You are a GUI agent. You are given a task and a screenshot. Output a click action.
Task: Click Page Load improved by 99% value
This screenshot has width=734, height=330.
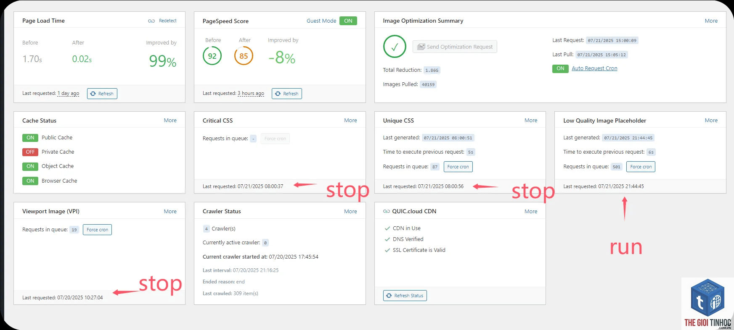(163, 61)
